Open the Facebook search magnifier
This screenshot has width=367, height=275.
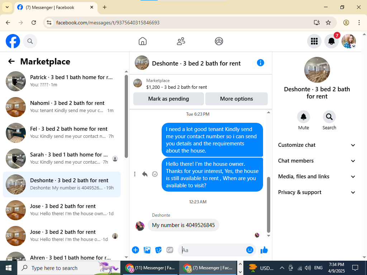click(x=30, y=41)
